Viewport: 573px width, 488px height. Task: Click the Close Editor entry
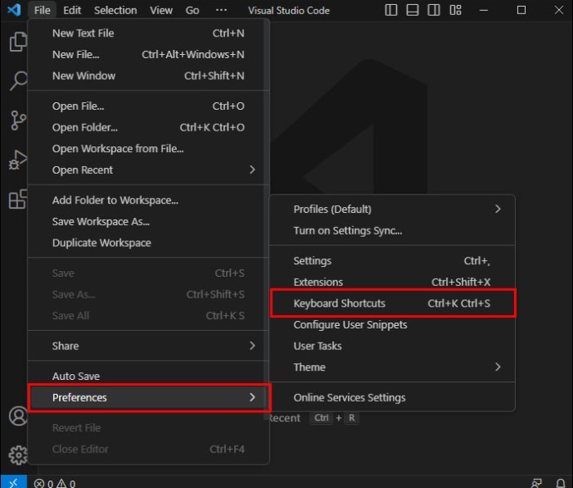(x=149, y=449)
